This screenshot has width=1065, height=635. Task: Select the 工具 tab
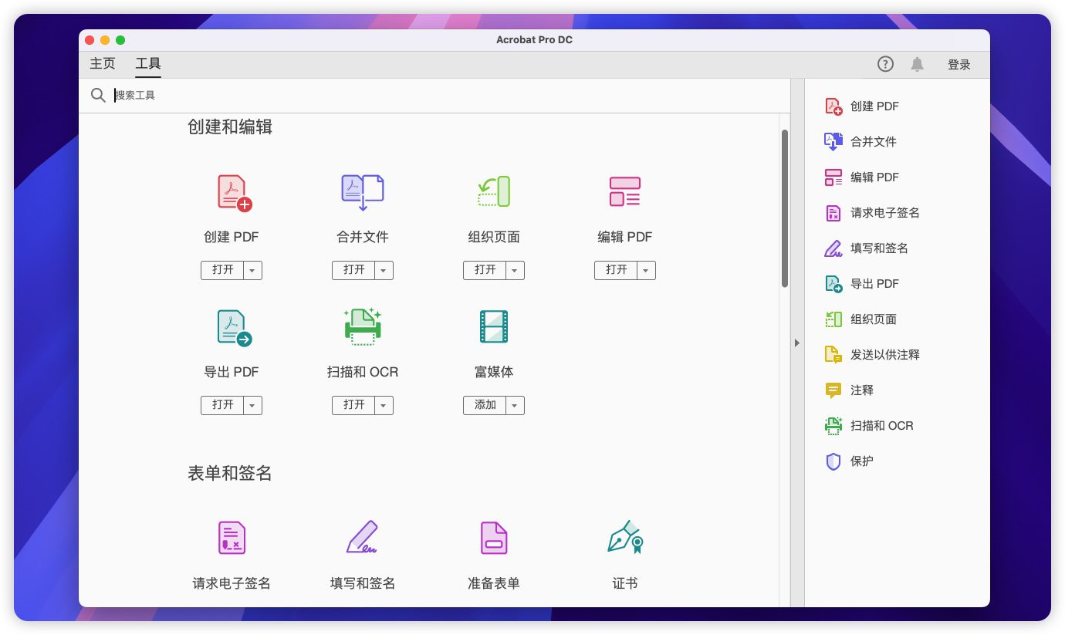(148, 64)
